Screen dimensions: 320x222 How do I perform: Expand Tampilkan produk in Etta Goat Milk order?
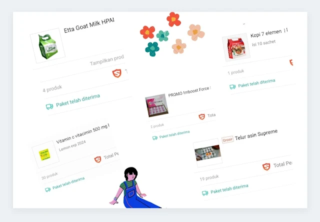tap(107, 60)
